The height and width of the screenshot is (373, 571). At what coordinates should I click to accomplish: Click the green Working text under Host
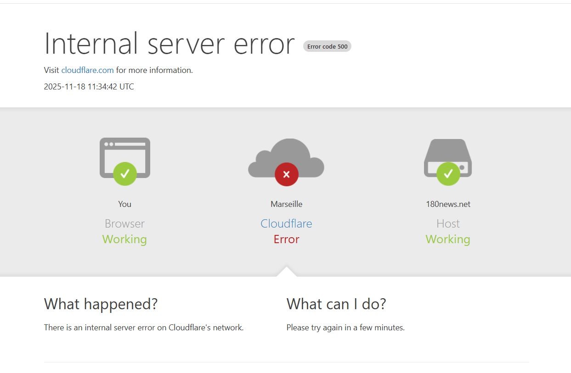point(448,239)
